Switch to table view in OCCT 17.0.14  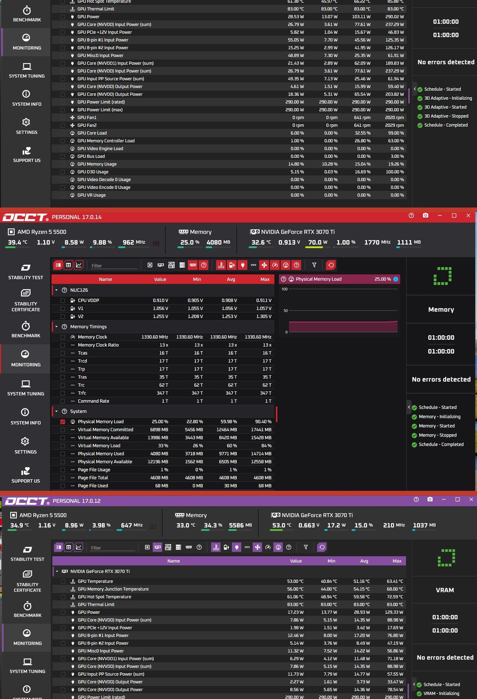[x=68, y=265]
